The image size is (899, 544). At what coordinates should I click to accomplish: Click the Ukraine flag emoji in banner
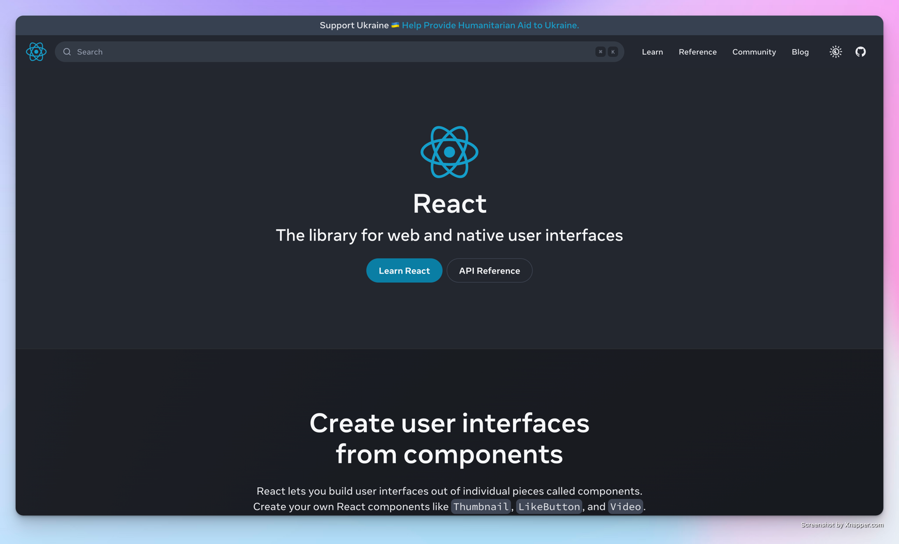point(395,25)
